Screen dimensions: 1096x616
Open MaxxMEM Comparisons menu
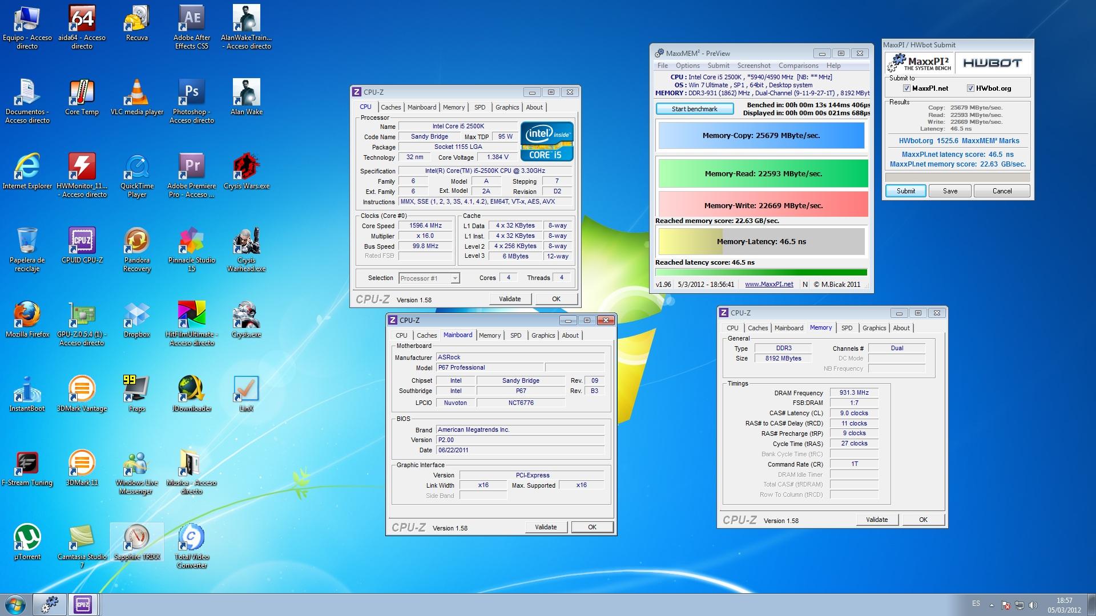pos(798,66)
